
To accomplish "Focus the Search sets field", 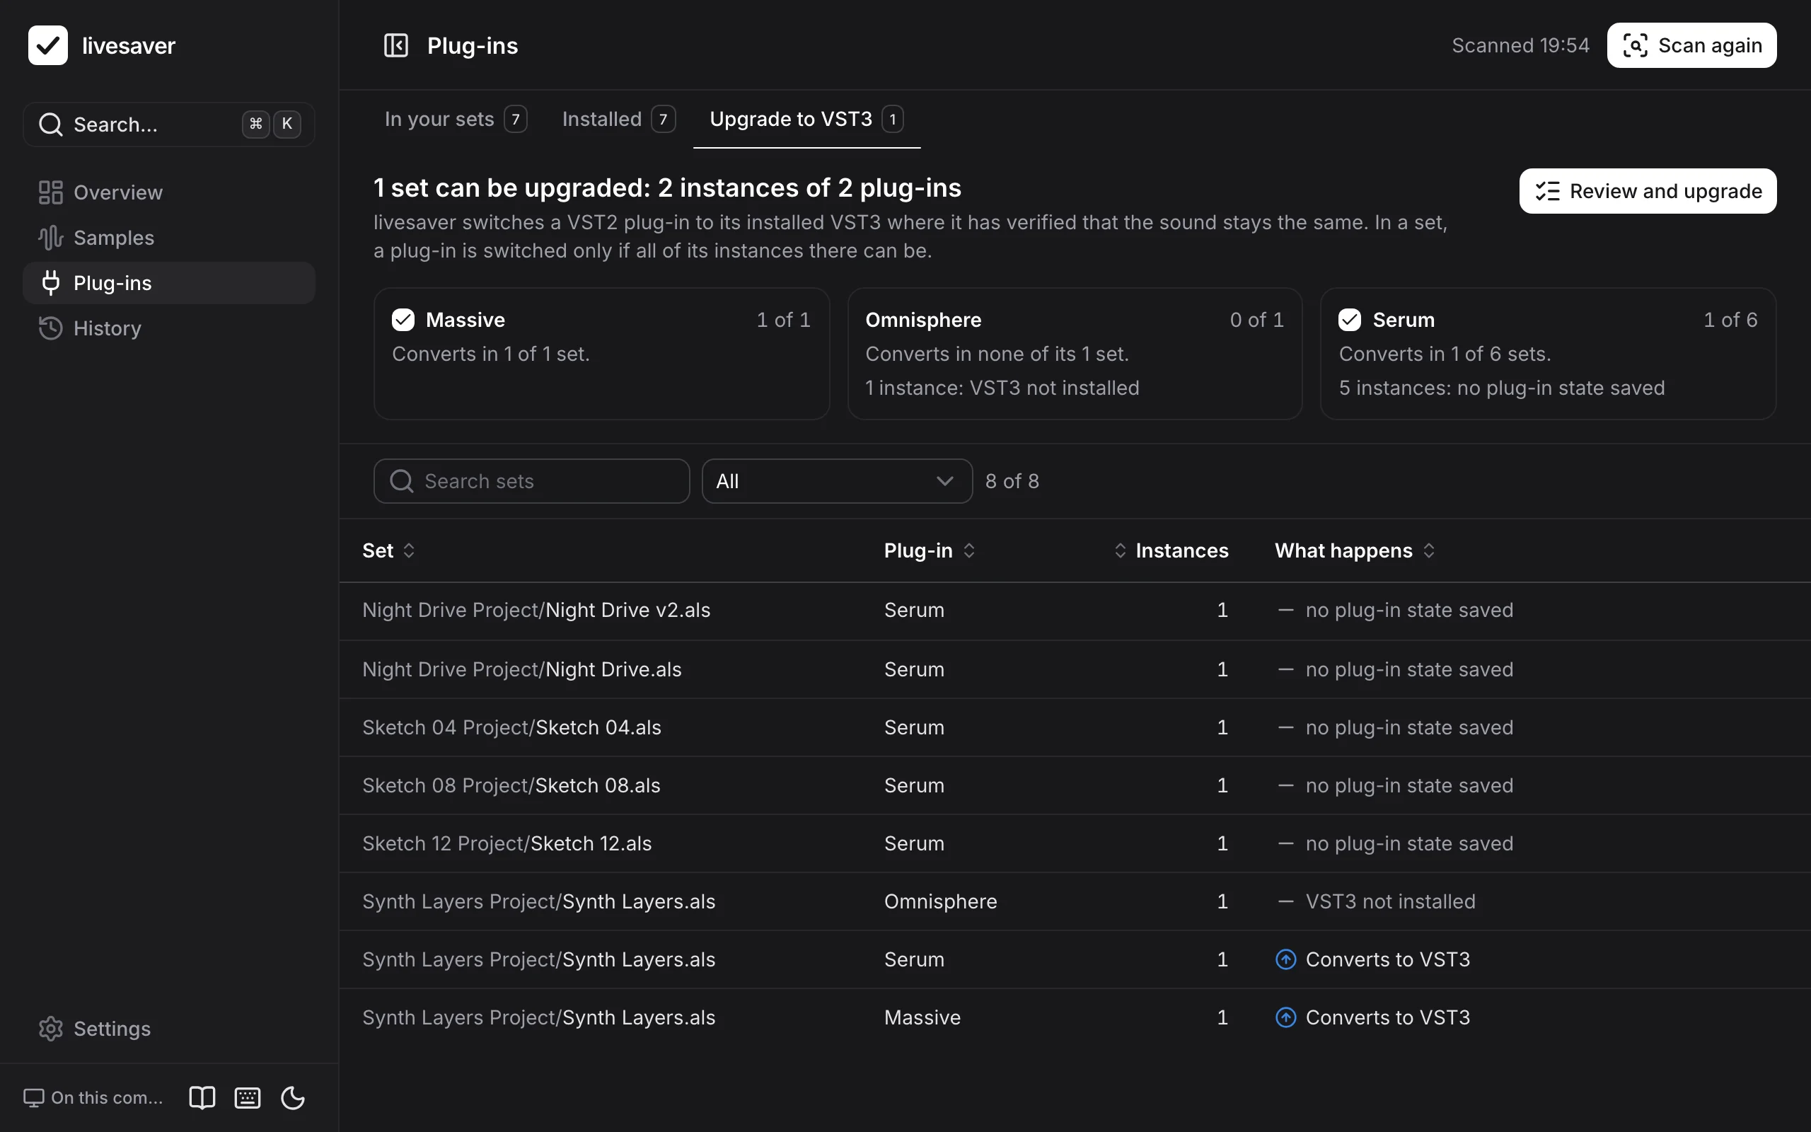I will (x=531, y=481).
